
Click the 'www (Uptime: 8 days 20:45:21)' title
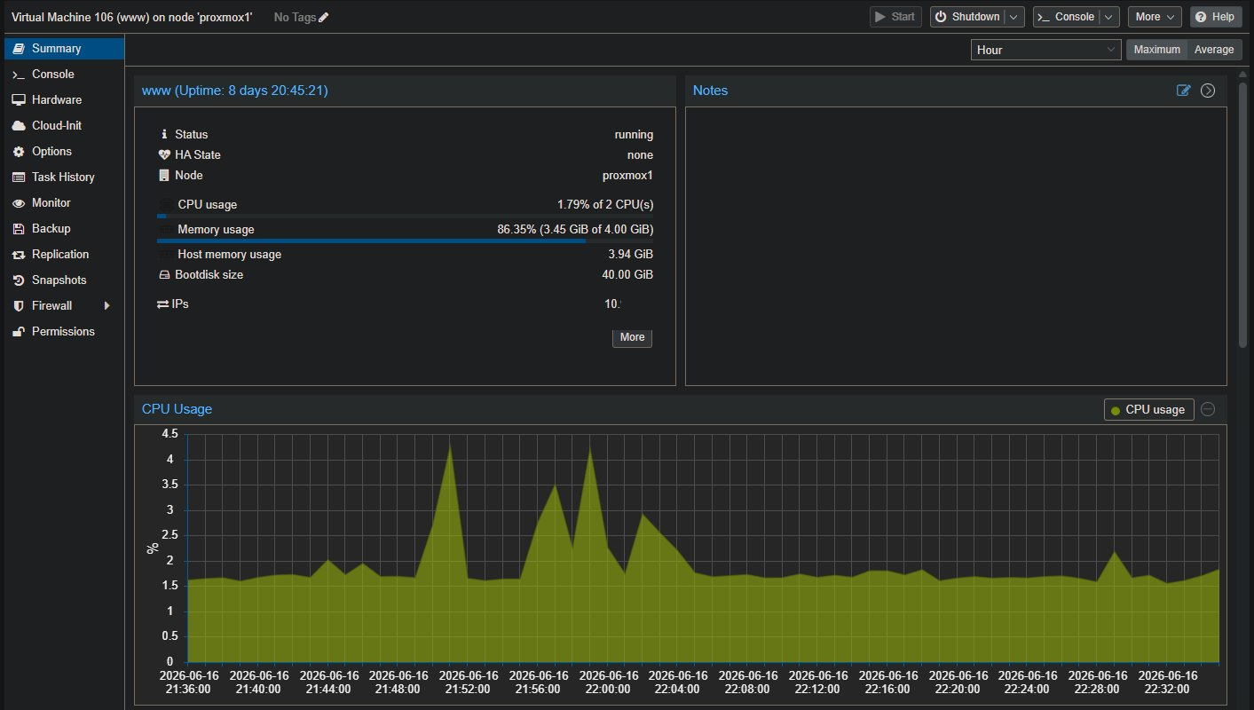pos(235,91)
